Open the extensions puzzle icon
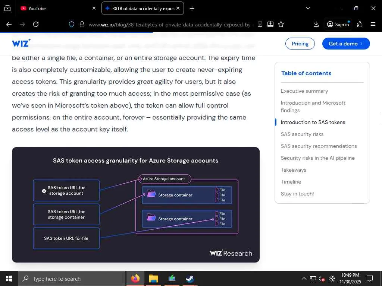The width and height of the screenshot is (382, 286). pyautogui.click(x=360, y=24)
